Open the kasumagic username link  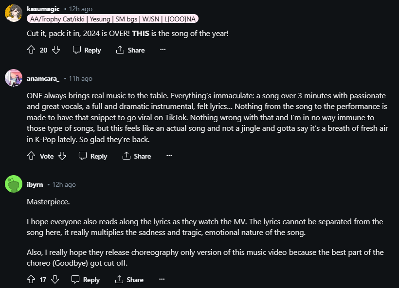coord(44,9)
